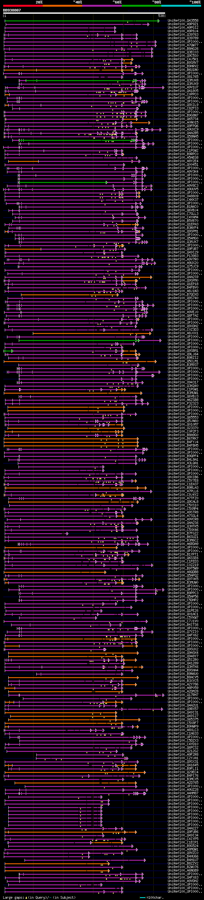Click the cyan ~100% identity legend segment
The width and height of the screenshot is (204, 900).
181,6
